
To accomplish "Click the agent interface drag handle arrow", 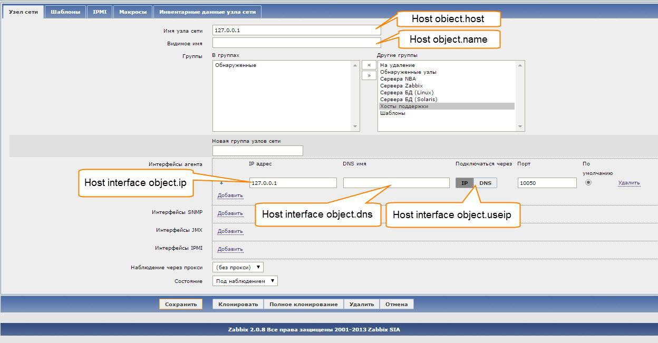I will pos(221,183).
